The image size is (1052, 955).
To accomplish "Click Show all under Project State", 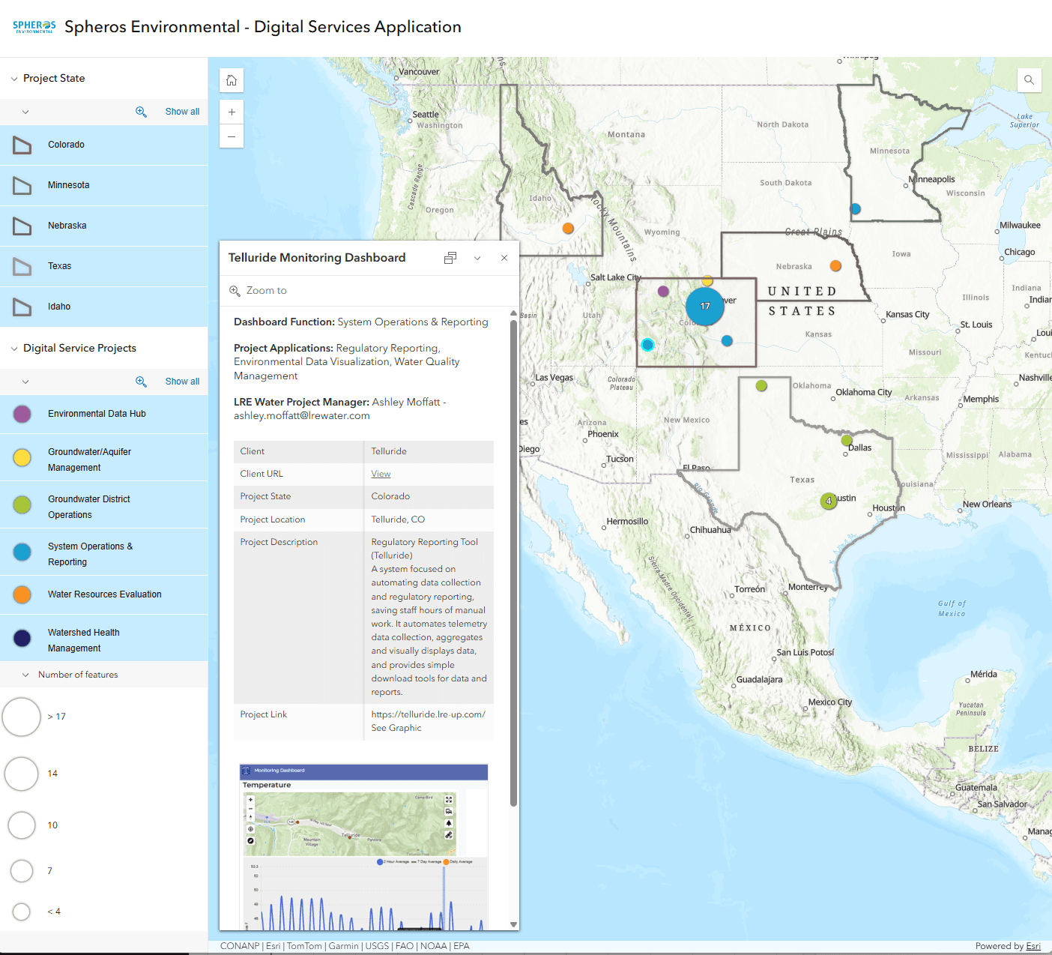I will point(182,112).
